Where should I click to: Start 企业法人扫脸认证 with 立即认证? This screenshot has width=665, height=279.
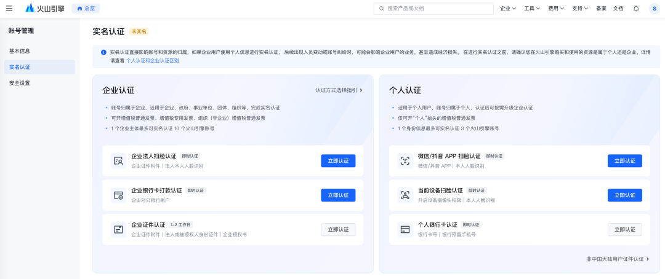pos(338,161)
